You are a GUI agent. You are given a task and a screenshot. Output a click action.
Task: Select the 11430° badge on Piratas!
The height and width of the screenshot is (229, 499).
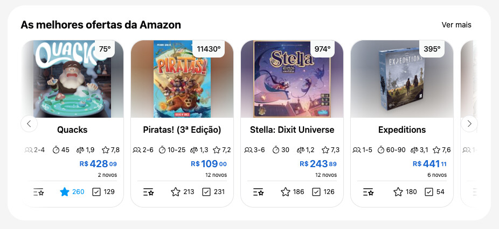pos(209,49)
